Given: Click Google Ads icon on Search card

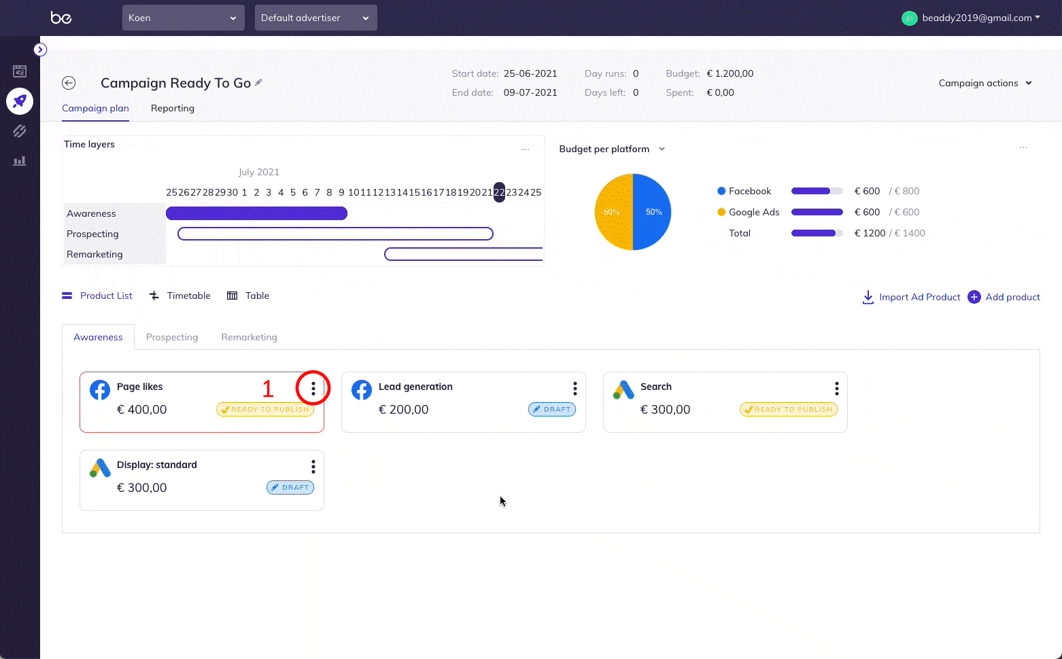Looking at the screenshot, I should 623,390.
